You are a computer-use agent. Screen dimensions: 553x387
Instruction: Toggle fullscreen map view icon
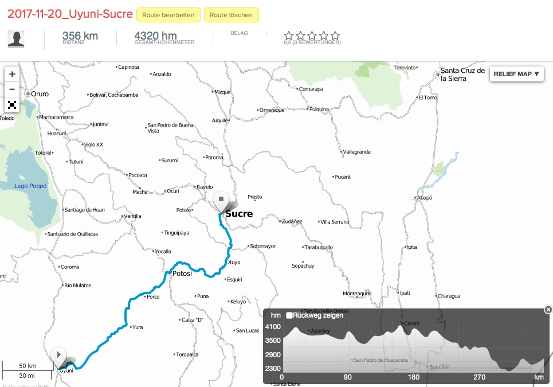coord(12,105)
